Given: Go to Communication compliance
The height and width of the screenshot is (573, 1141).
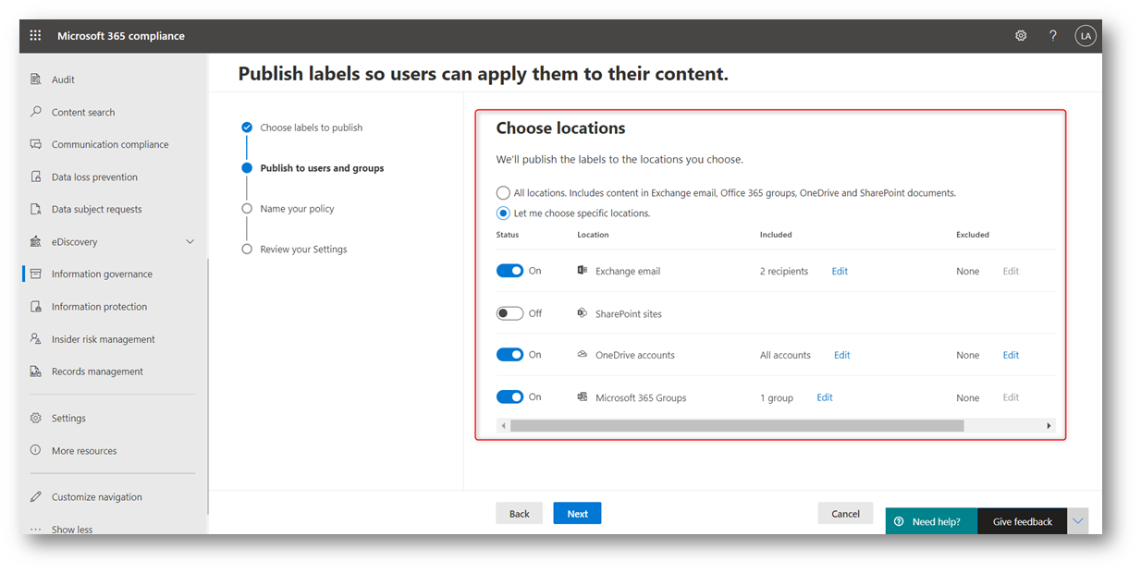Looking at the screenshot, I should [110, 144].
